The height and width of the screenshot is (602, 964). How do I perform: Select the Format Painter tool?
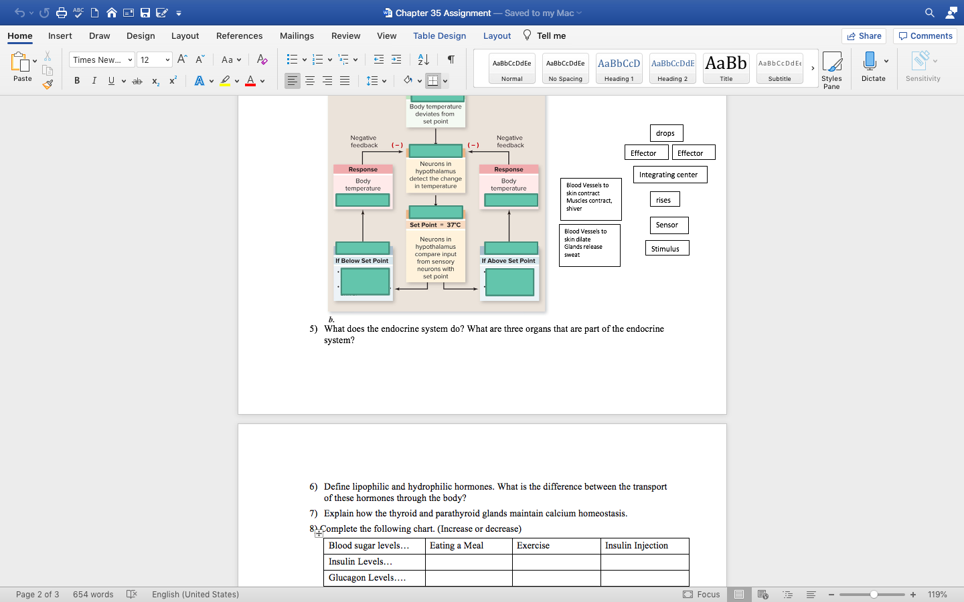[x=47, y=84]
